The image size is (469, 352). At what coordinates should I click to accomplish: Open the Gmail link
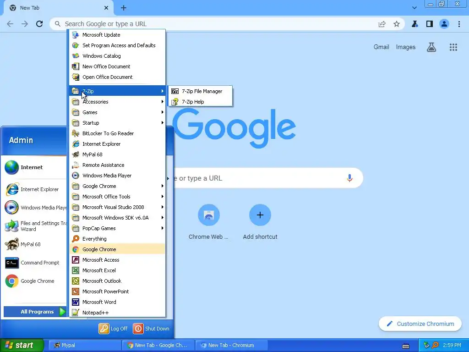click(x=381, y=47)
